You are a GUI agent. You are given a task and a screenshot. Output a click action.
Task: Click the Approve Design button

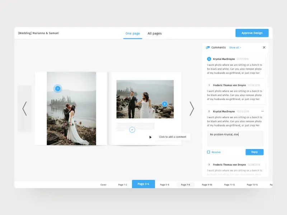click(252, 33)
